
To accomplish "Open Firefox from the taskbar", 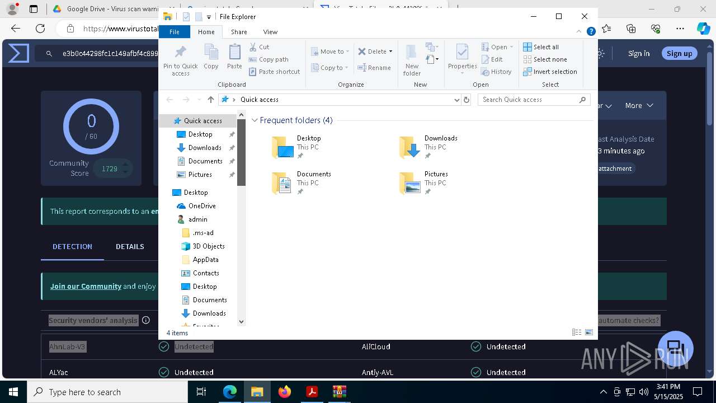I will coord(285,392).
